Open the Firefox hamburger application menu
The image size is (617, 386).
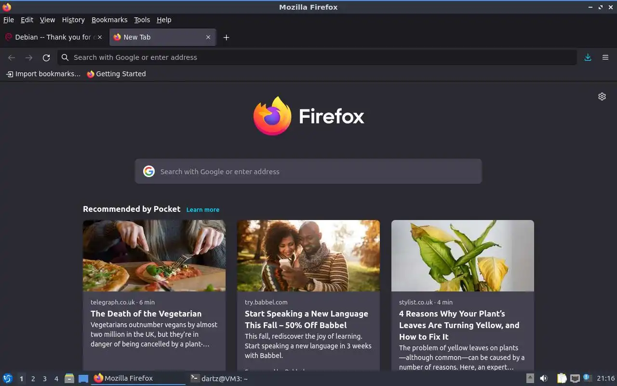(x=605, y=57)
